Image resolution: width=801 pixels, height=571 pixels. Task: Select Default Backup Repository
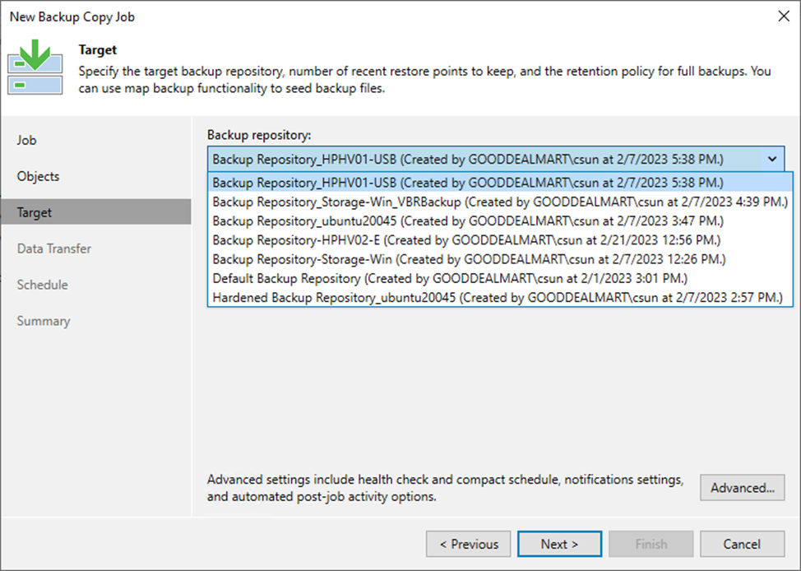coord(449,278)
